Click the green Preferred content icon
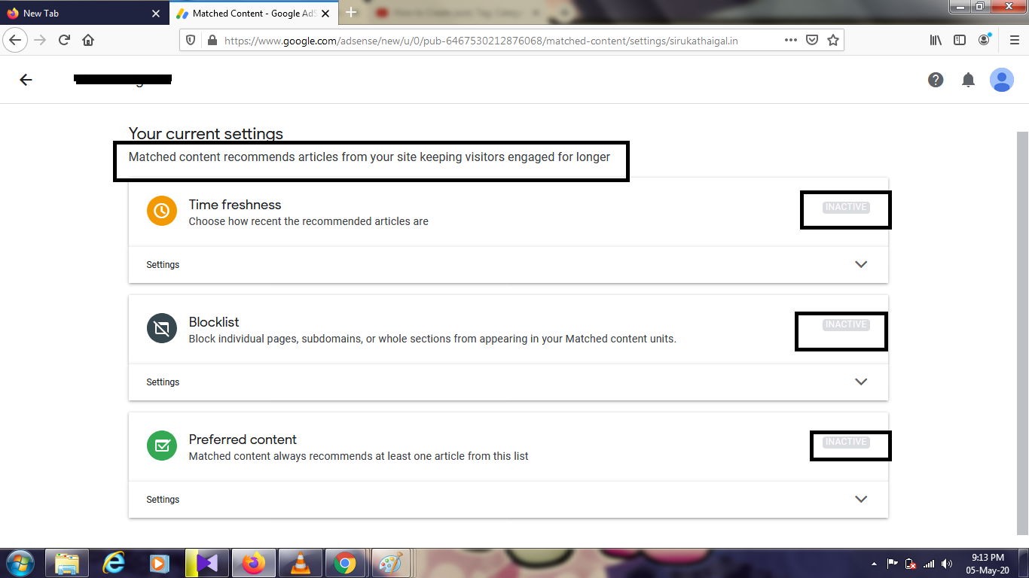This screenshot has width=1029, height=578. tap(161, 446)
